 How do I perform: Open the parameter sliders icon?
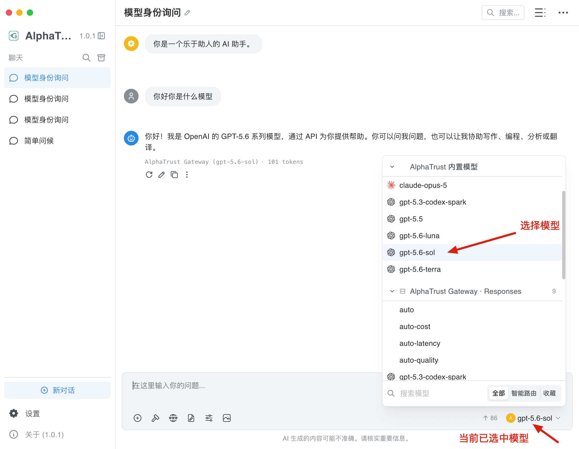209,418
